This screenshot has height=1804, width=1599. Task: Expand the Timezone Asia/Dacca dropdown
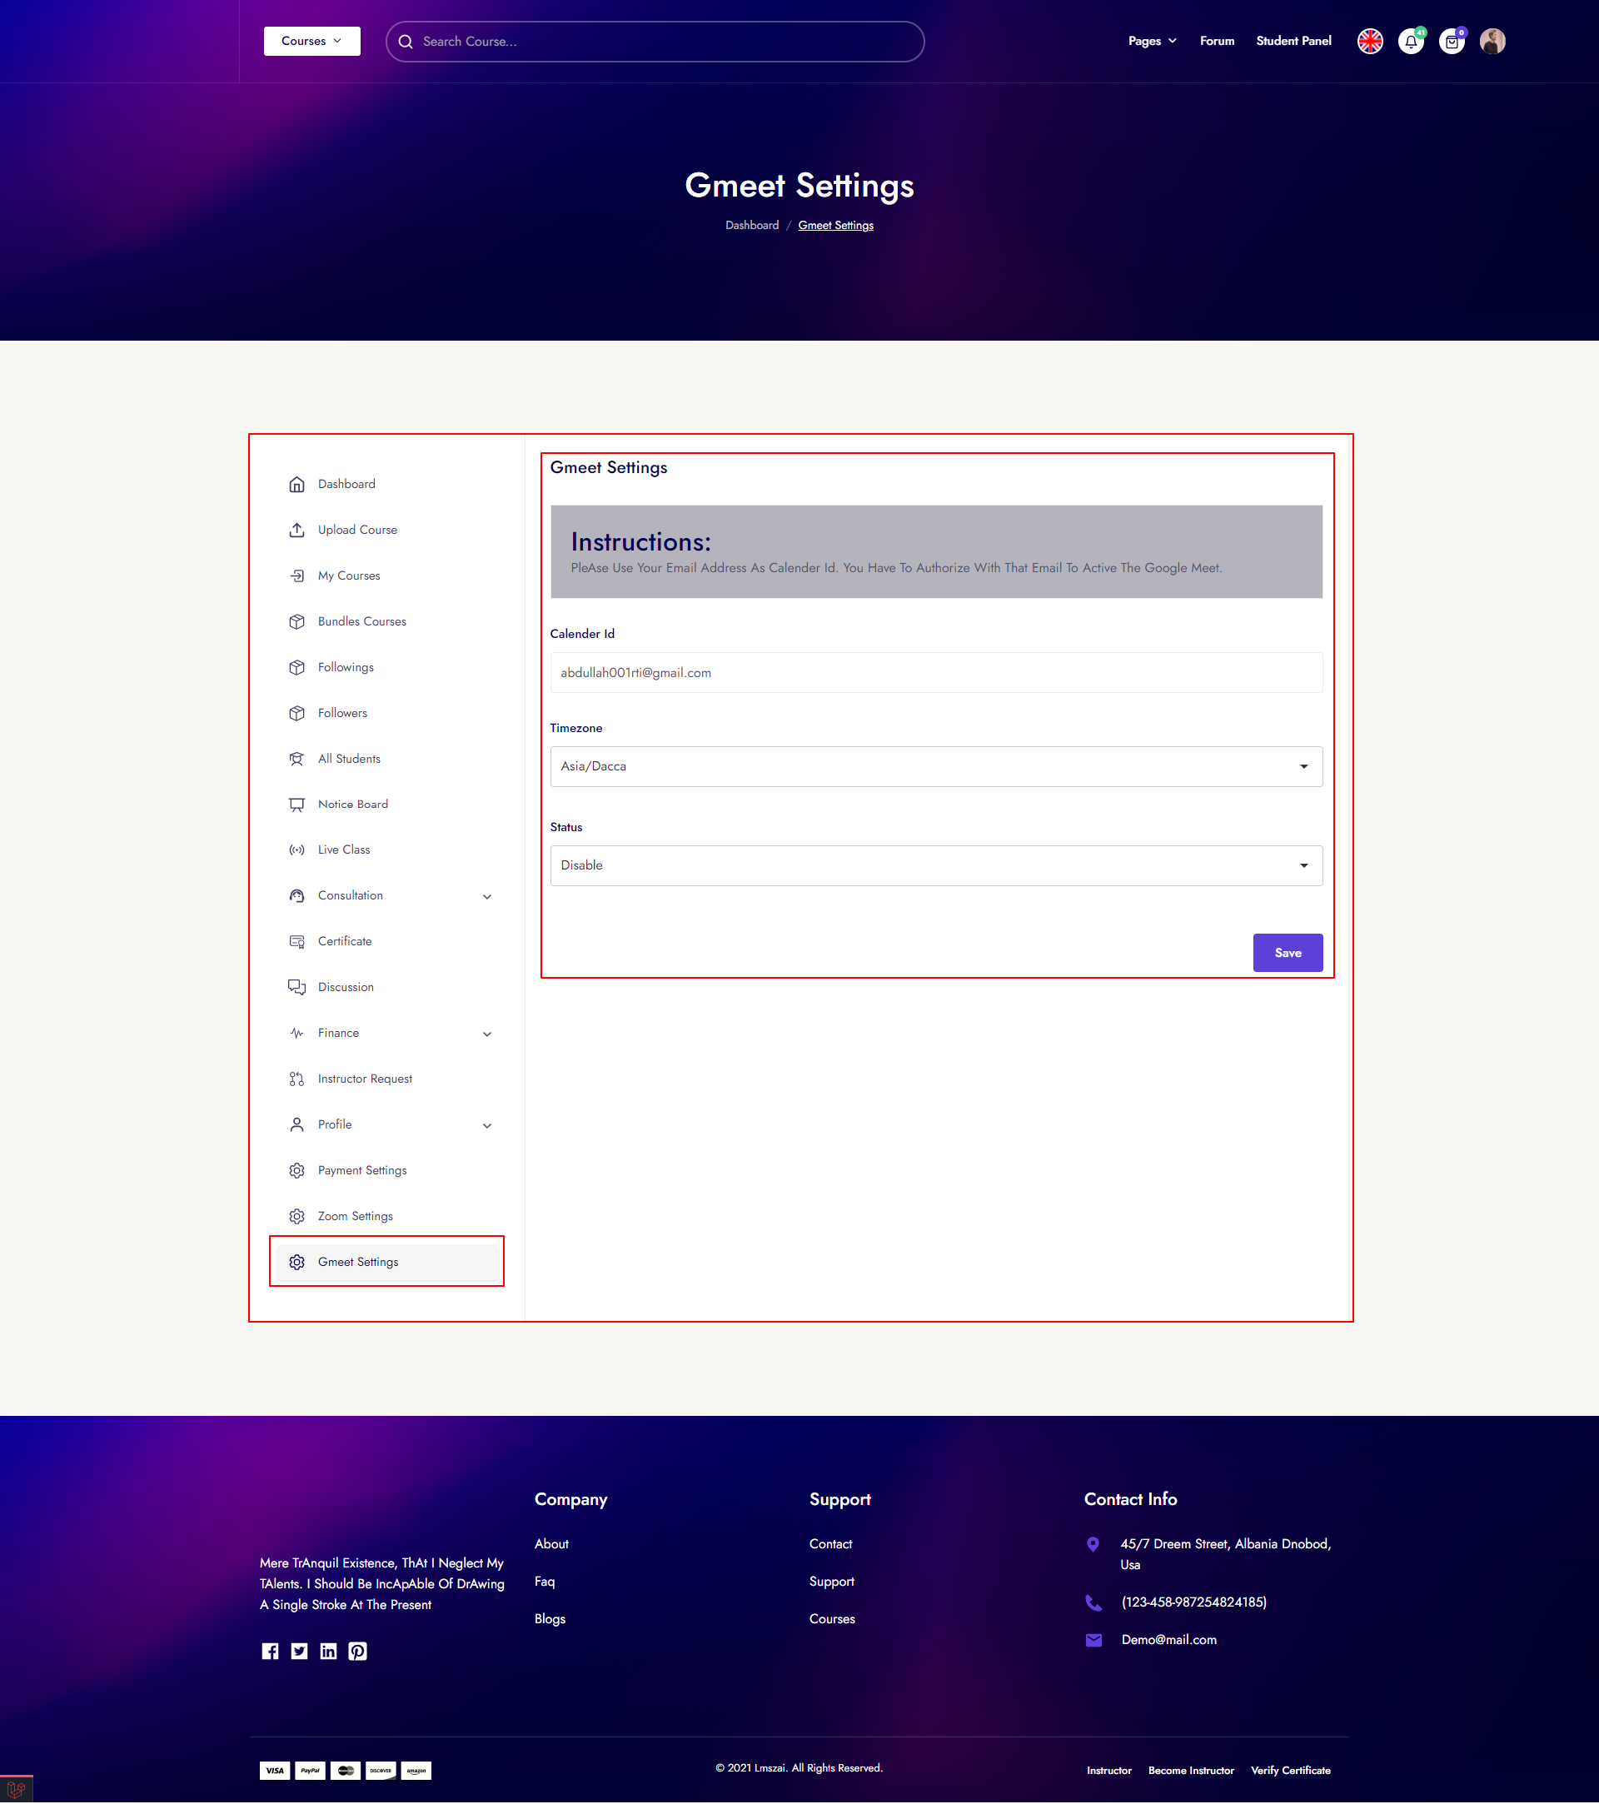click(x=935, y=766)
